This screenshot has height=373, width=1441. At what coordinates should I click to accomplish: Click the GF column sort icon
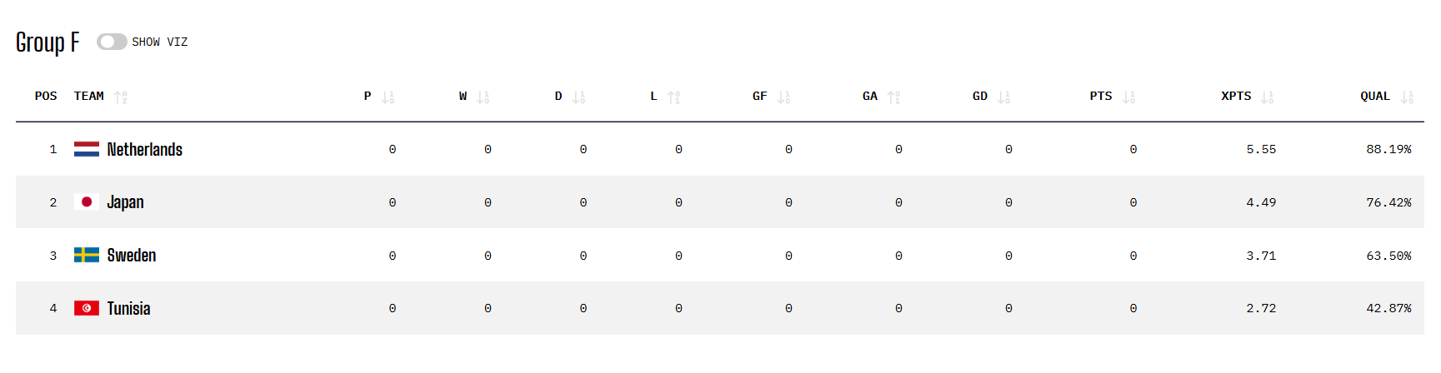click(x=783, y=97)
